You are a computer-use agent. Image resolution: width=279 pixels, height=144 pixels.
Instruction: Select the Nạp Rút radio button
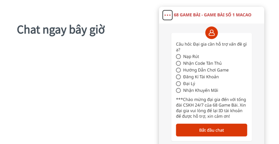pos(178,56)
